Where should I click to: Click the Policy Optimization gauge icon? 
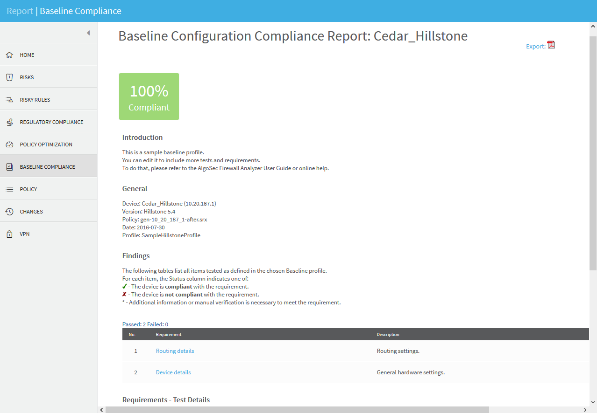click(9, 145)
